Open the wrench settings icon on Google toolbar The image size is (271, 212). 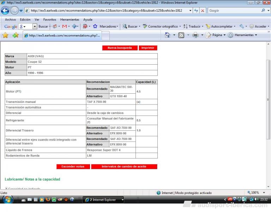(242, 26)
